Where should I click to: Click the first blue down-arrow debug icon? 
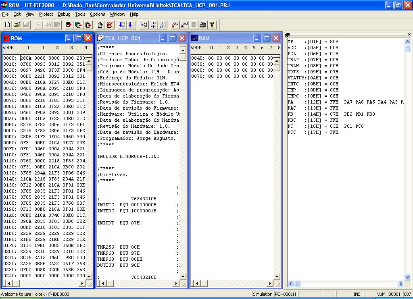point(122,25)
